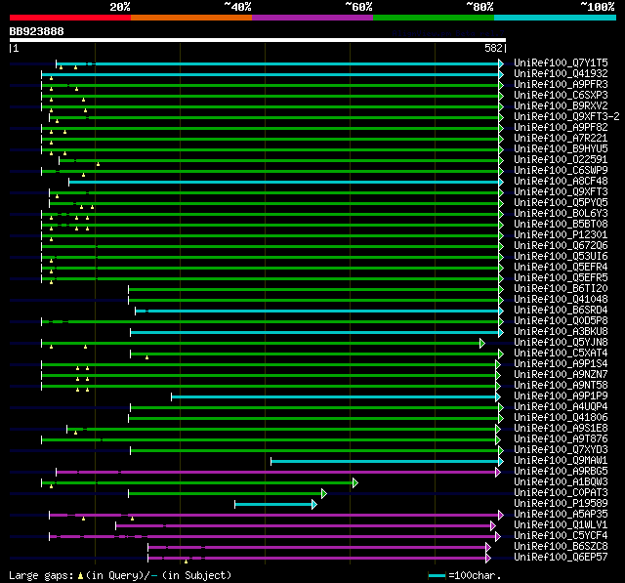625x583 pixels.
Task: Click the green ~80% identity legend segment
Action: pyautogui.click(x=434, y=18)
